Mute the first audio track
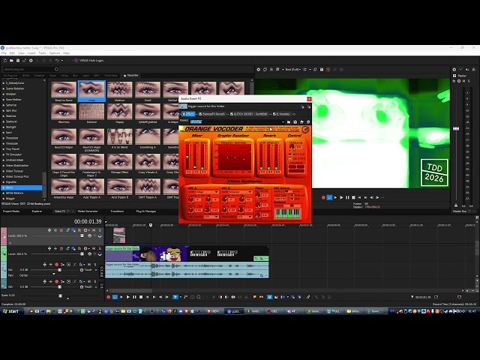The width and height of the screenshot is (480, 360). pyautogui.click(x=89, y=264)
